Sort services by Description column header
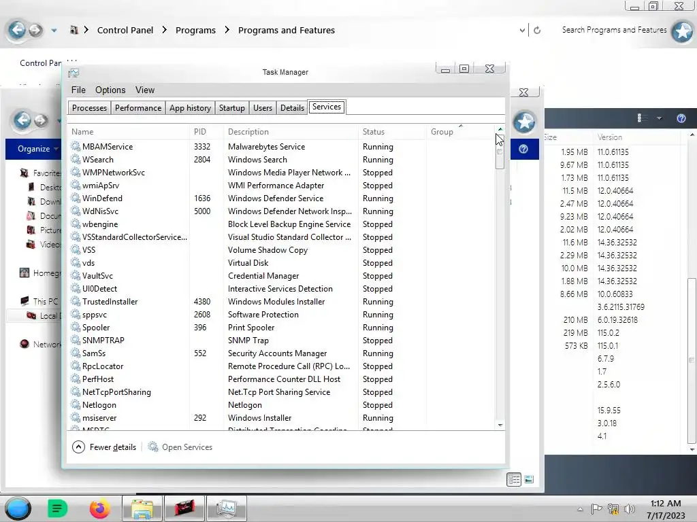697x522 pixels. [x=248, y=131]
